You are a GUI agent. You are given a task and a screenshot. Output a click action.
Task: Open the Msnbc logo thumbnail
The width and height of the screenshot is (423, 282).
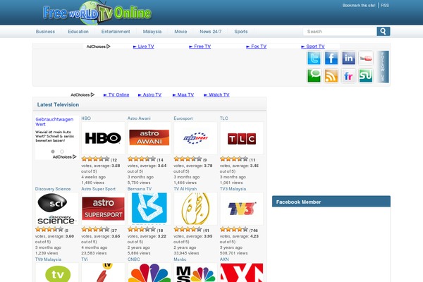click(x=195, y=273)
